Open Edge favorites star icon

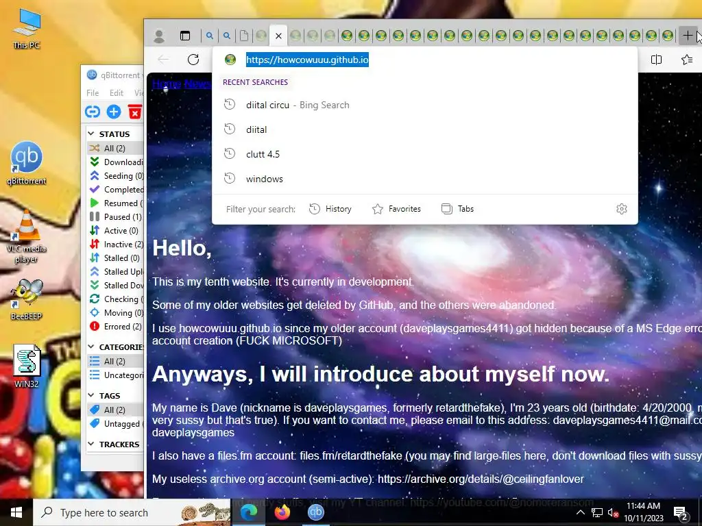[687, 60]
